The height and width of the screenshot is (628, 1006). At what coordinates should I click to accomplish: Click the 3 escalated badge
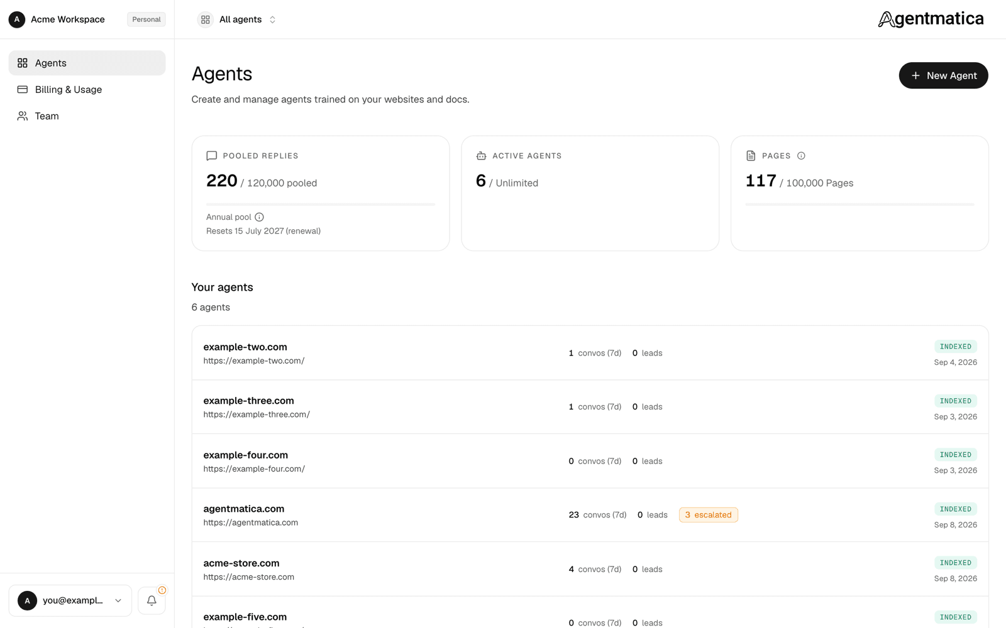pos(709,515)
